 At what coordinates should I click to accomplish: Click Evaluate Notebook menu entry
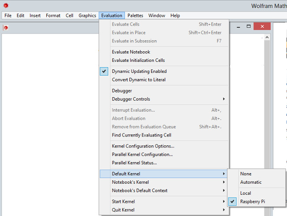point(131,52)
